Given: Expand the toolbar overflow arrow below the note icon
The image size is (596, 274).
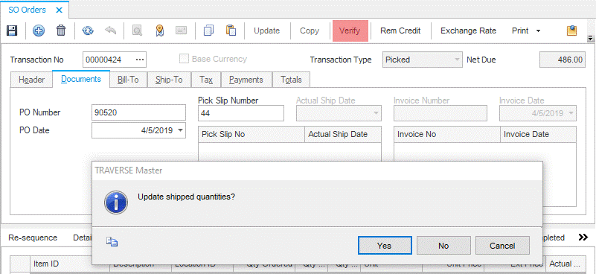Looking at the screenshot, I should [590, 39].
